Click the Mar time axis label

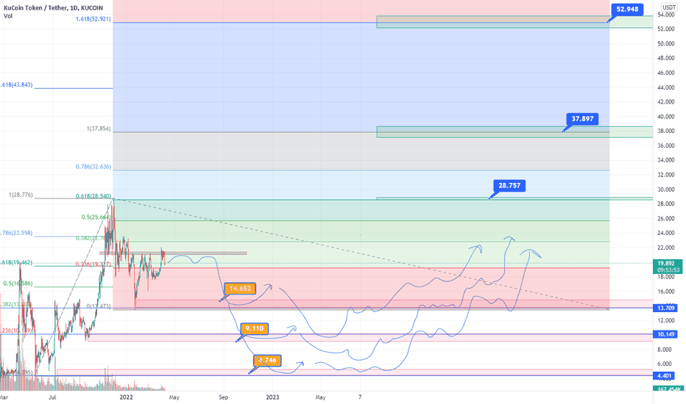point(4,397)
